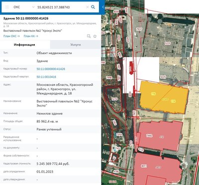Select parcel 5276 on the map
199x185 pixels.
point(115,99)
